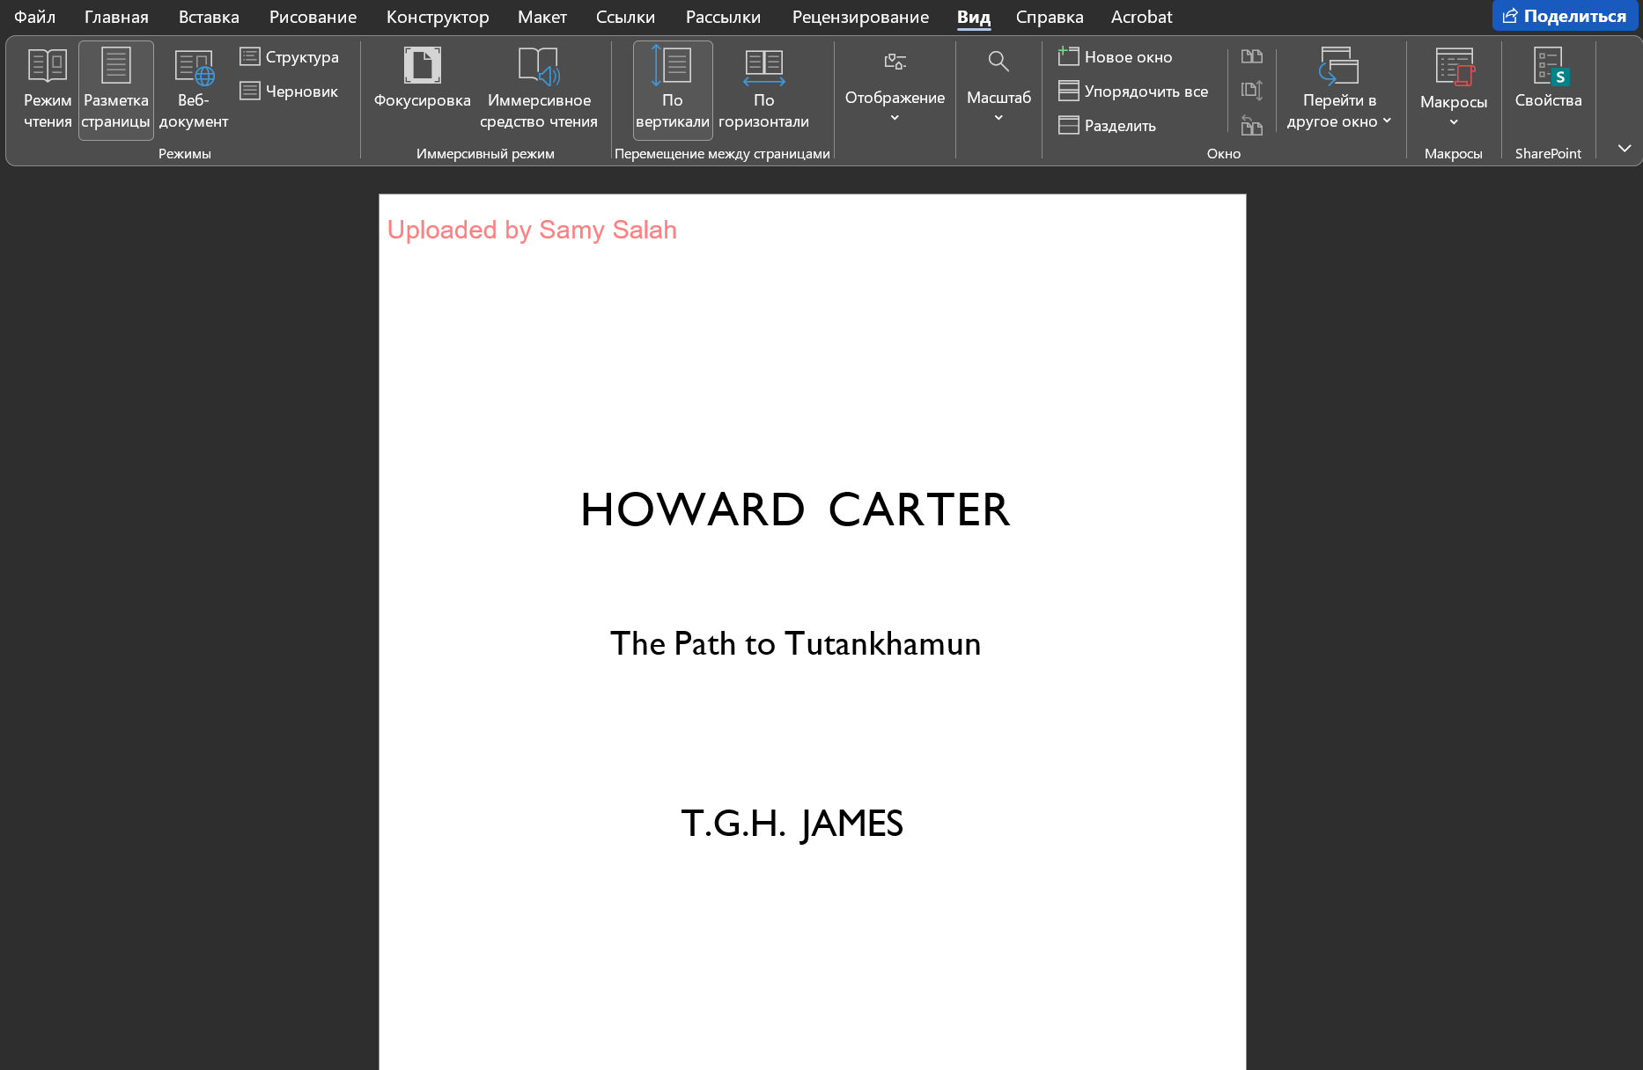Open the Файл menu
The height and width of the screenshot is (1070, 1643).
34,17
